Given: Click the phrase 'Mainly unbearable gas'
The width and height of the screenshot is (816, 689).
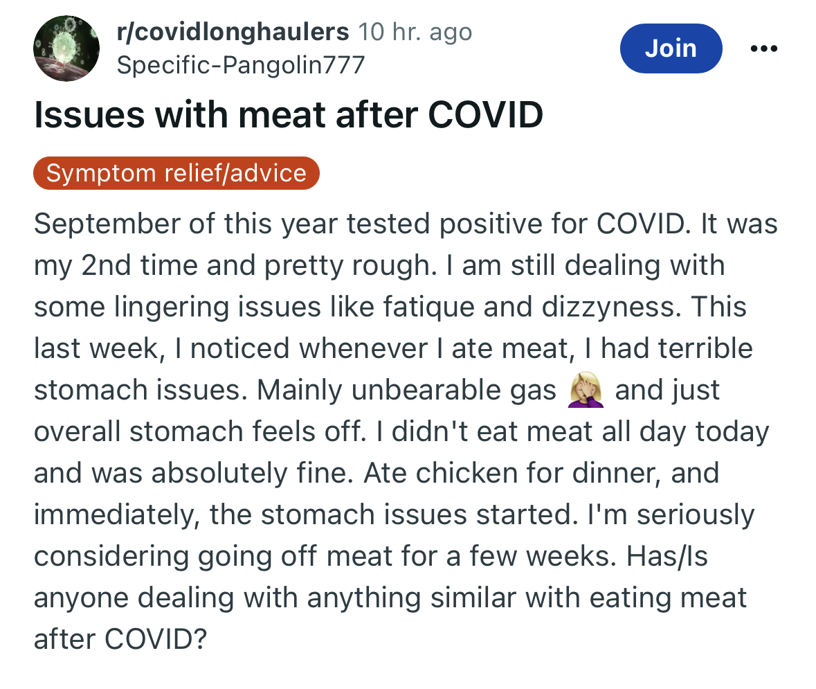Looking at the screenshot, I should 406,390.
